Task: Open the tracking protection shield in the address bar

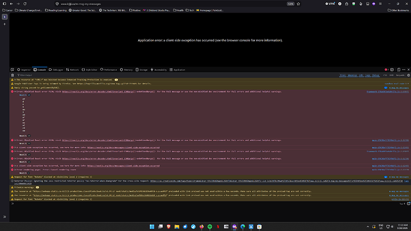Action: pos(57,4)
